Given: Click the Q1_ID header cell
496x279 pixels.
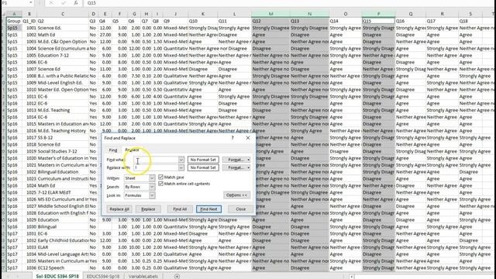Looking at the screenshot, I should (x=29, y=21).
